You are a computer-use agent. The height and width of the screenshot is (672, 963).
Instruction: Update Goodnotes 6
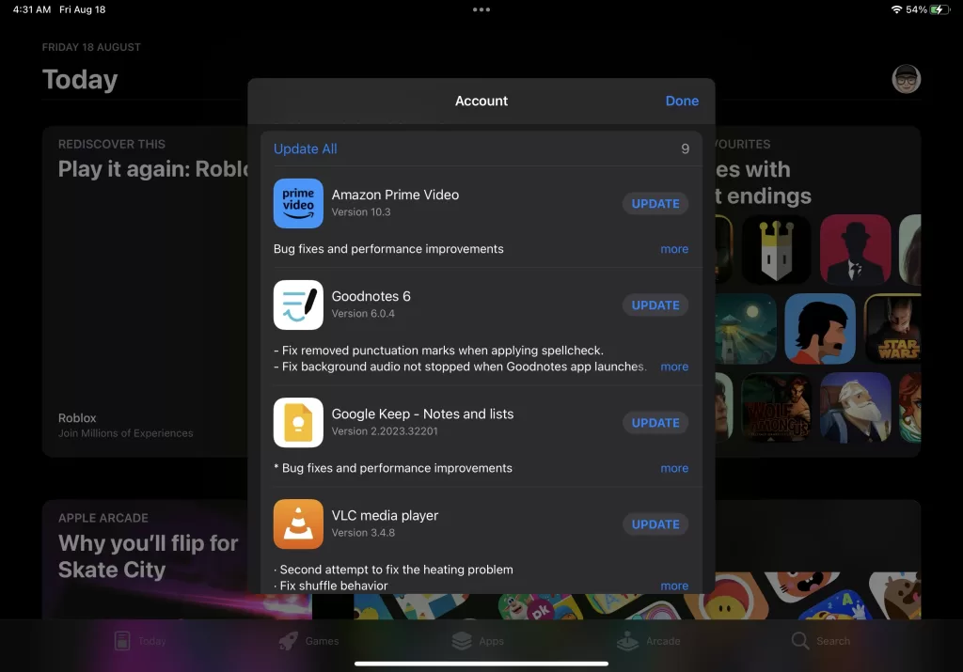pos(655,305)
